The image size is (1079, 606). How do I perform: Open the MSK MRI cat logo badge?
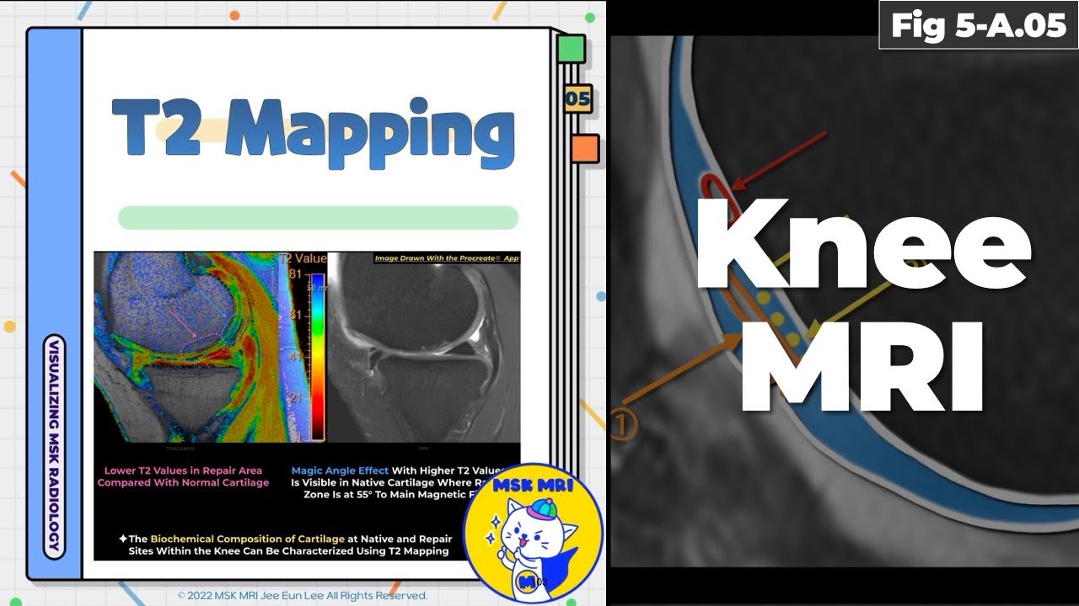[x=533, y=534]
